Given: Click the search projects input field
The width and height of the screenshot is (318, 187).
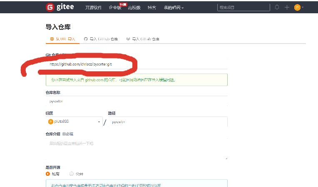Looking at the screenshot, I should pos(243,7).
